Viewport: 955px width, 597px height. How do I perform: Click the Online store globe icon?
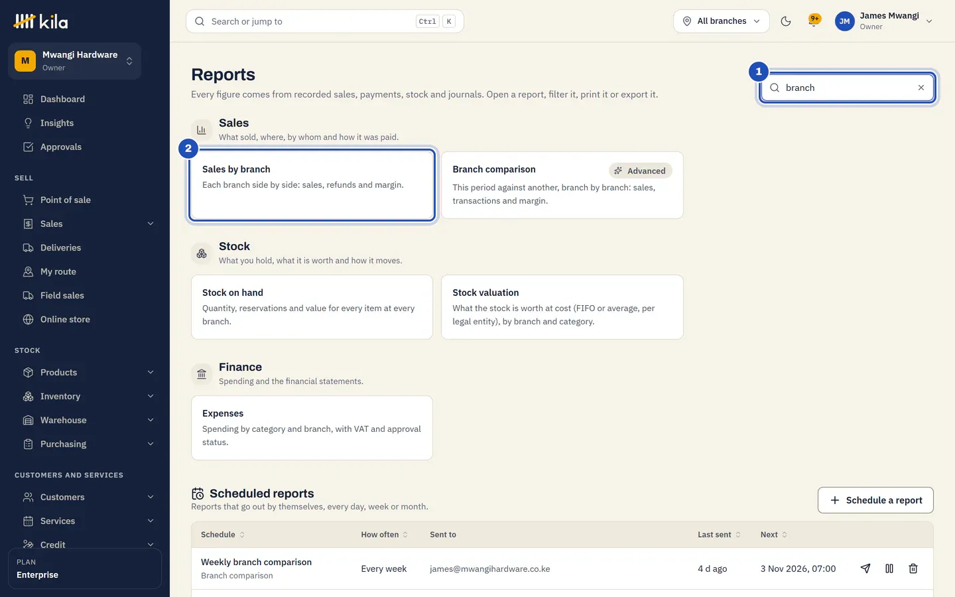(28, 319)
